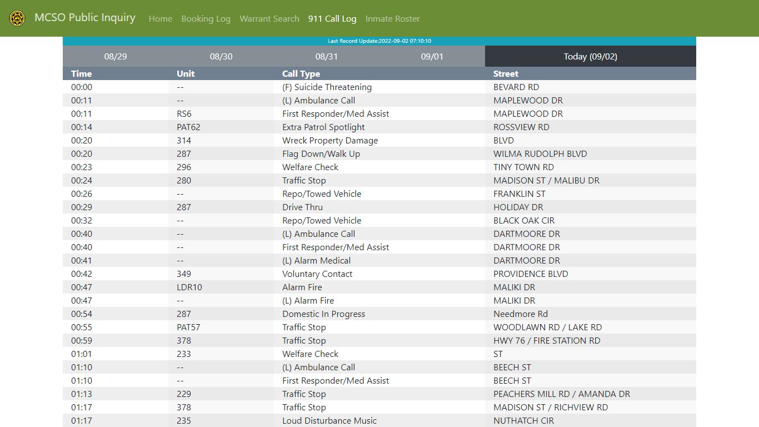Select Drive Thru call type
This screenshot has width=759, height=427.
pyautogui.click(x=379, y=207)
